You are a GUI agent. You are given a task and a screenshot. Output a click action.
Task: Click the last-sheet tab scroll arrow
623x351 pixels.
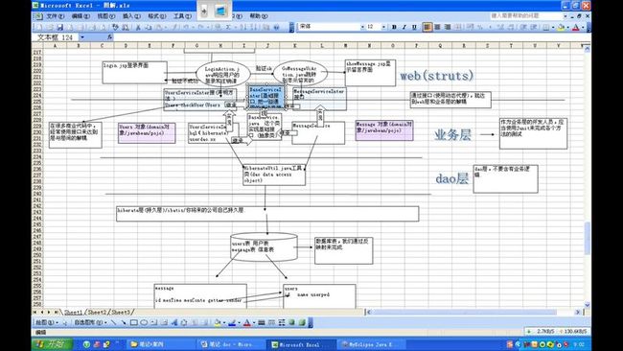(x=56, y=313)
